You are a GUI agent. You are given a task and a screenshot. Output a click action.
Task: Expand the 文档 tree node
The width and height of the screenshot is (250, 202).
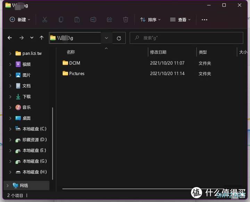click(10, 86)
